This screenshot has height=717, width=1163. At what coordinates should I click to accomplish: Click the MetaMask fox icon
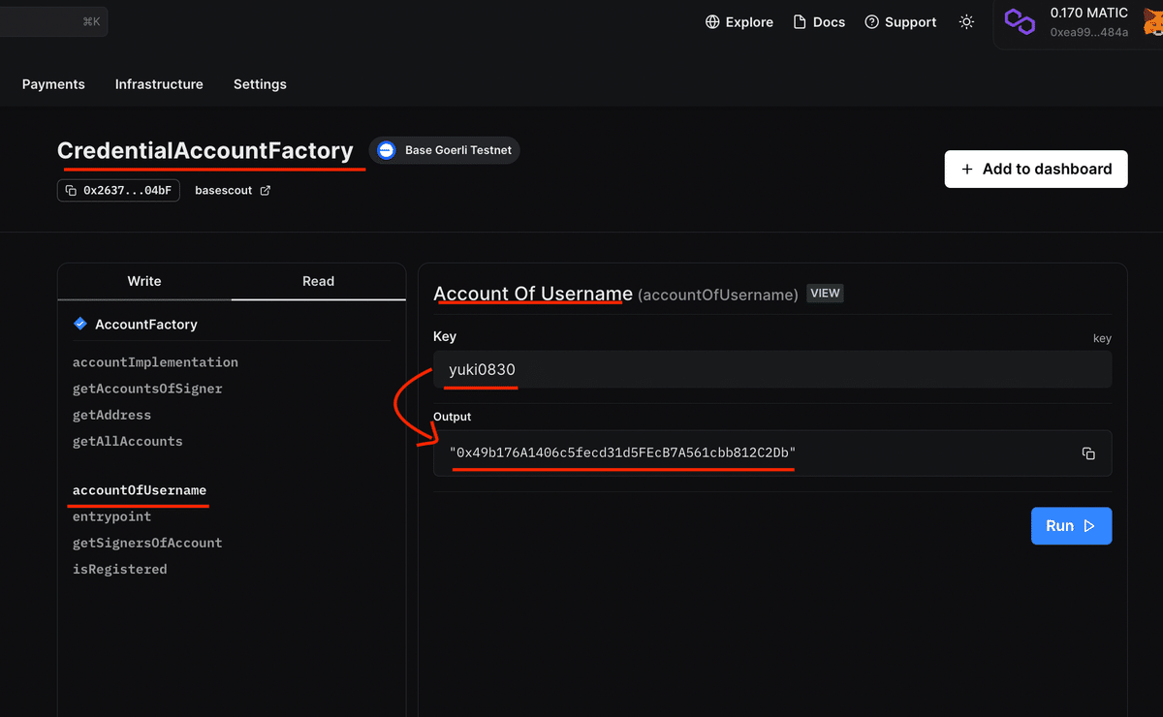pyautogui.click(x=1153, y=21)
